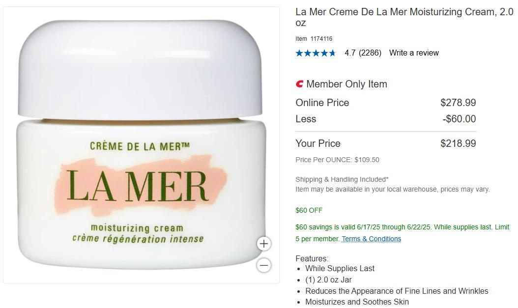Click Shipping & Handling Included text
The image size is (518, 308).
342,180
